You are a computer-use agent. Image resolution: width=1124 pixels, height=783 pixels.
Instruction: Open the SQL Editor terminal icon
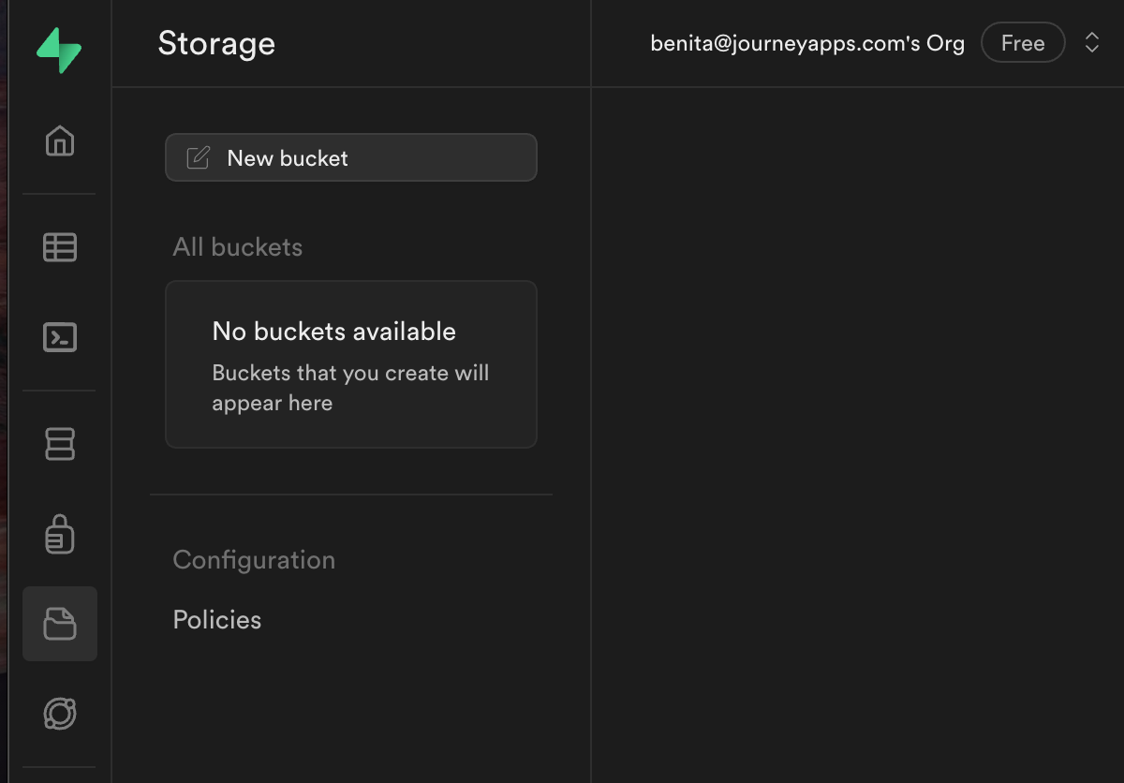pos(60,337)
